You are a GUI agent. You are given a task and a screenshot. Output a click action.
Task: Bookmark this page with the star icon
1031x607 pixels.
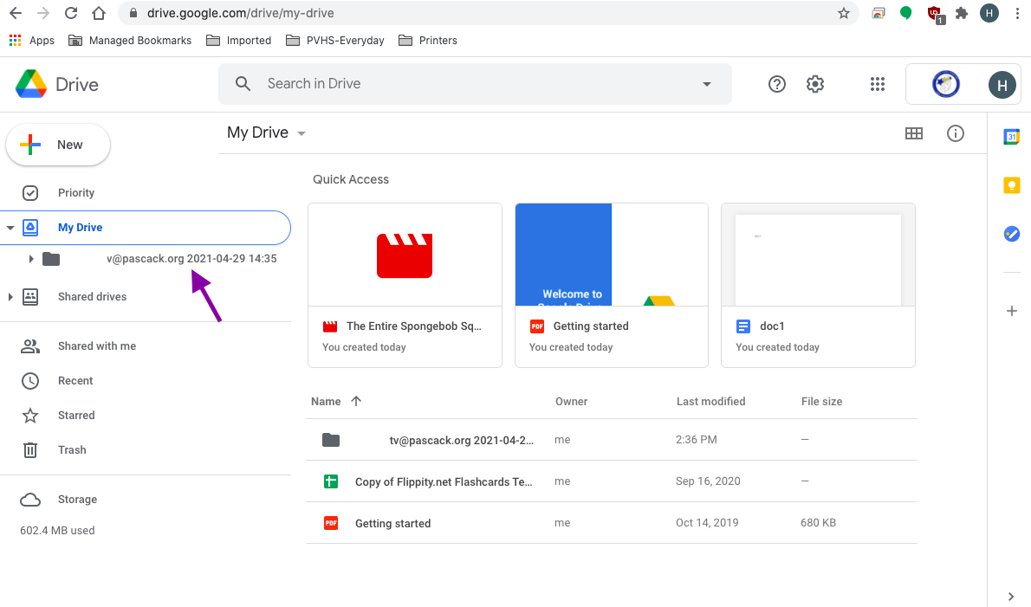point(844,13)
